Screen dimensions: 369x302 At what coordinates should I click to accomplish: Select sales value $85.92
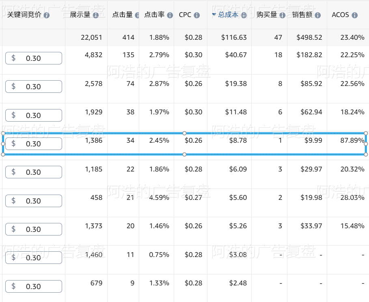[x=311, y=84]
